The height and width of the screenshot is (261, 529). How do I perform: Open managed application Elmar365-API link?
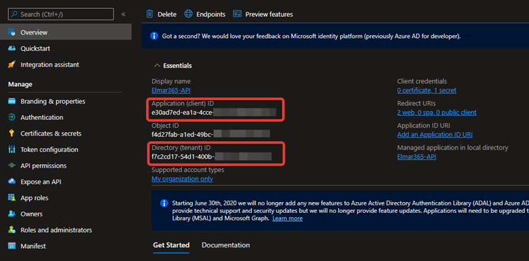[417, 157]
